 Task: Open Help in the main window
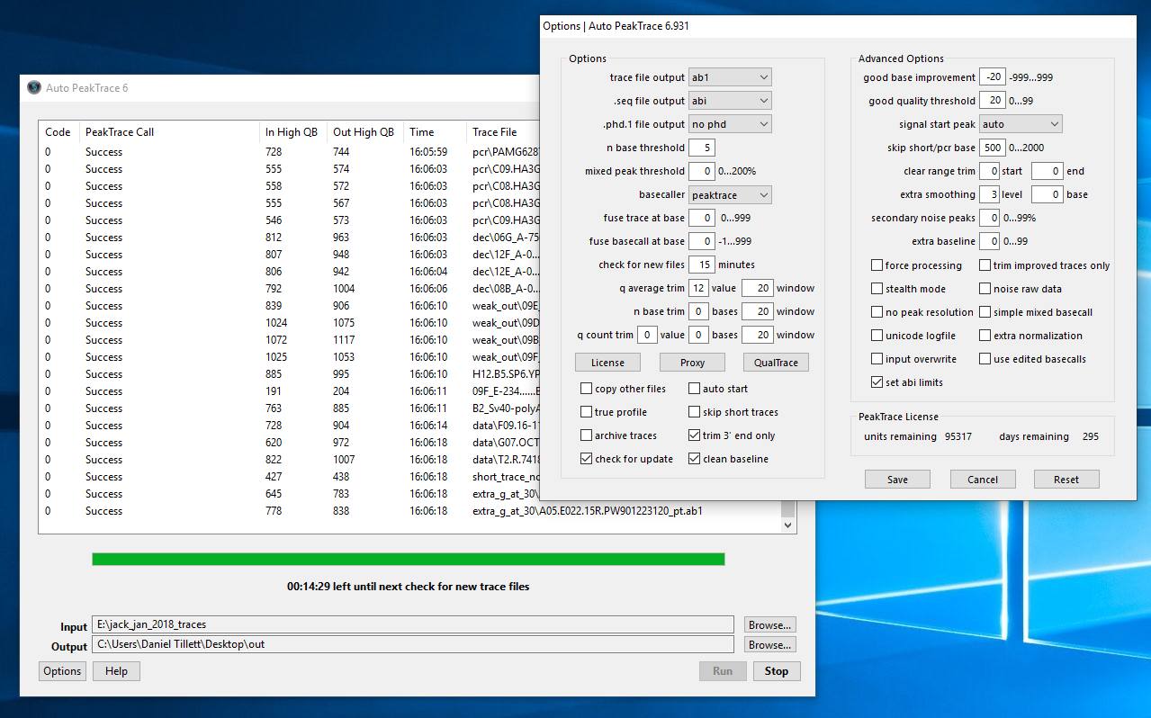click(116, 671)
